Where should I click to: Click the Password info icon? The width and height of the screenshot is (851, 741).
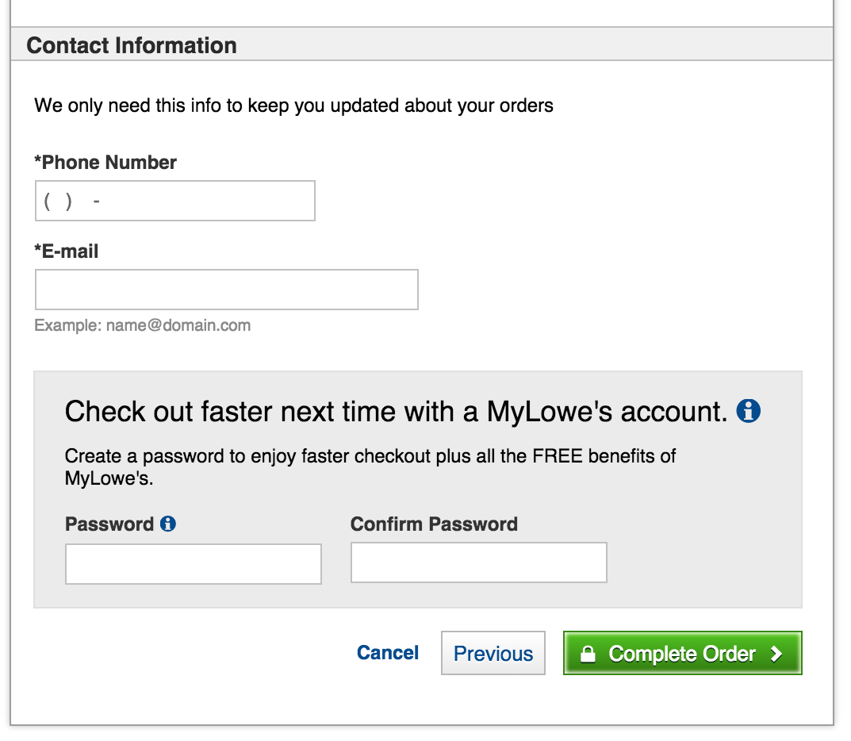click(x=167, y=524)
